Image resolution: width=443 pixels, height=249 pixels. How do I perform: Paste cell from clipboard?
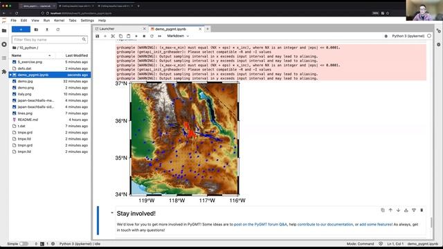pos(128,36)
